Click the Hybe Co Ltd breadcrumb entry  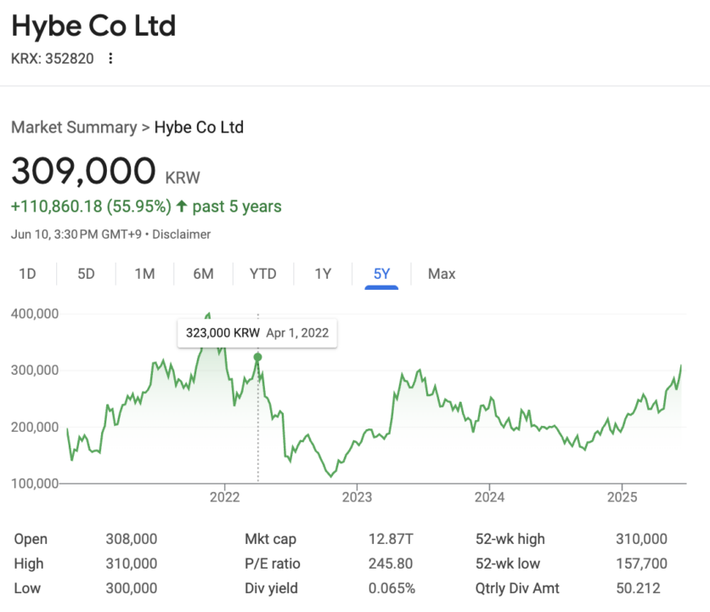click(x=199, y=127)
